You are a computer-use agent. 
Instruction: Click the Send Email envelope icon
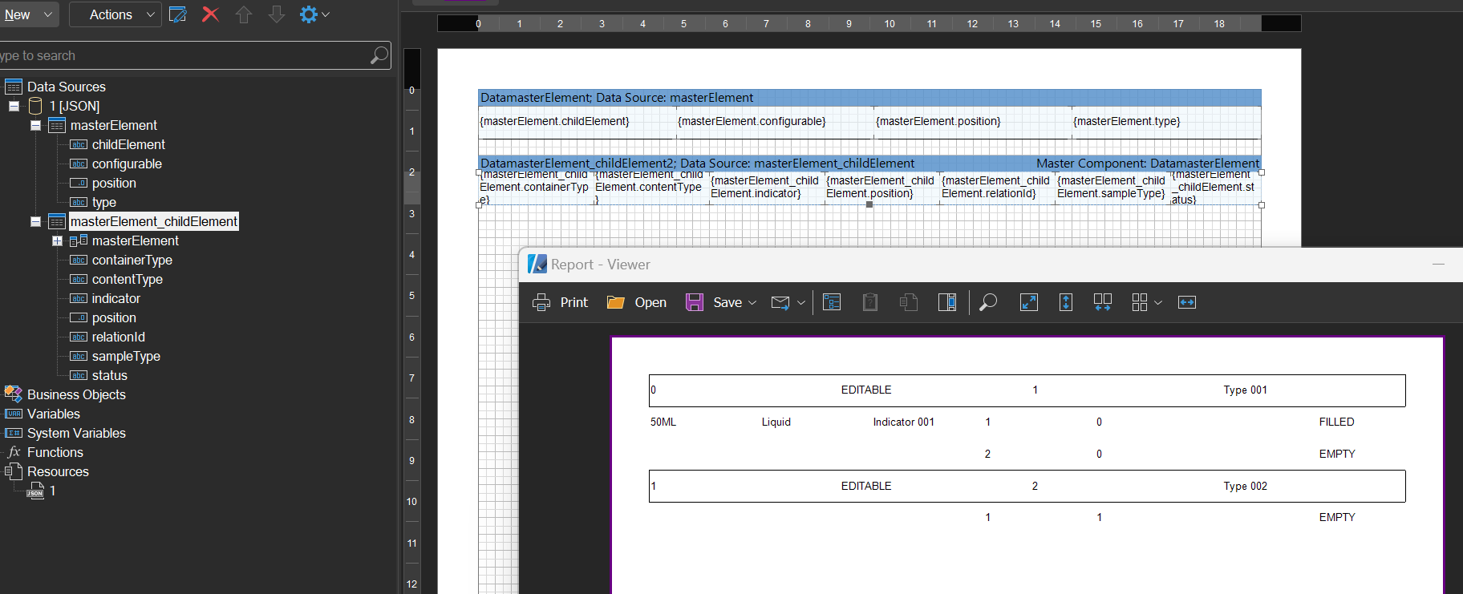click(780, 302)
